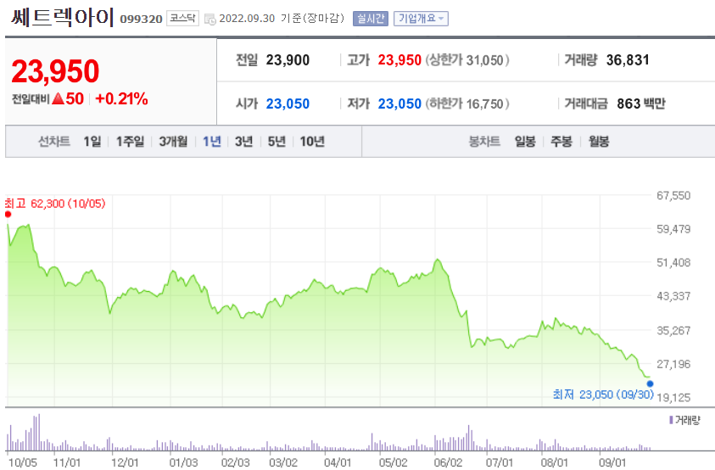
Task: Click the 11/01 x-axis date label
Action: tap(66, 462)
